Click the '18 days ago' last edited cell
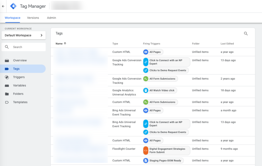 (x=228, y=90)
